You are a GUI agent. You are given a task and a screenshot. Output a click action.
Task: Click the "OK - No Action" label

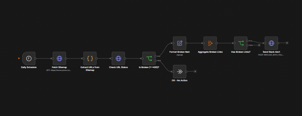coord(180,81)
